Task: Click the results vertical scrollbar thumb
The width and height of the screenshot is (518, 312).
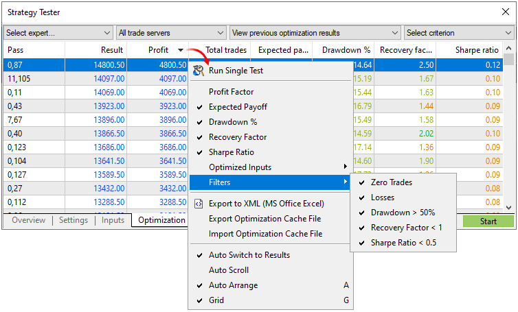Action: coord(509,60)
